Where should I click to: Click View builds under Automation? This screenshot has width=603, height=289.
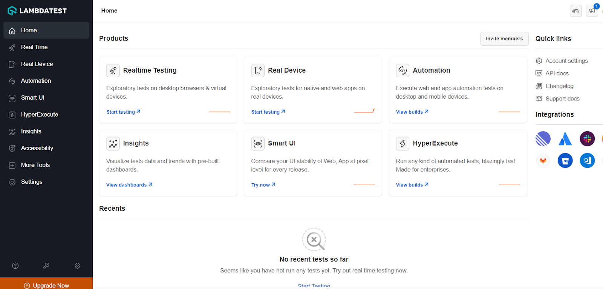click(412, 112)
